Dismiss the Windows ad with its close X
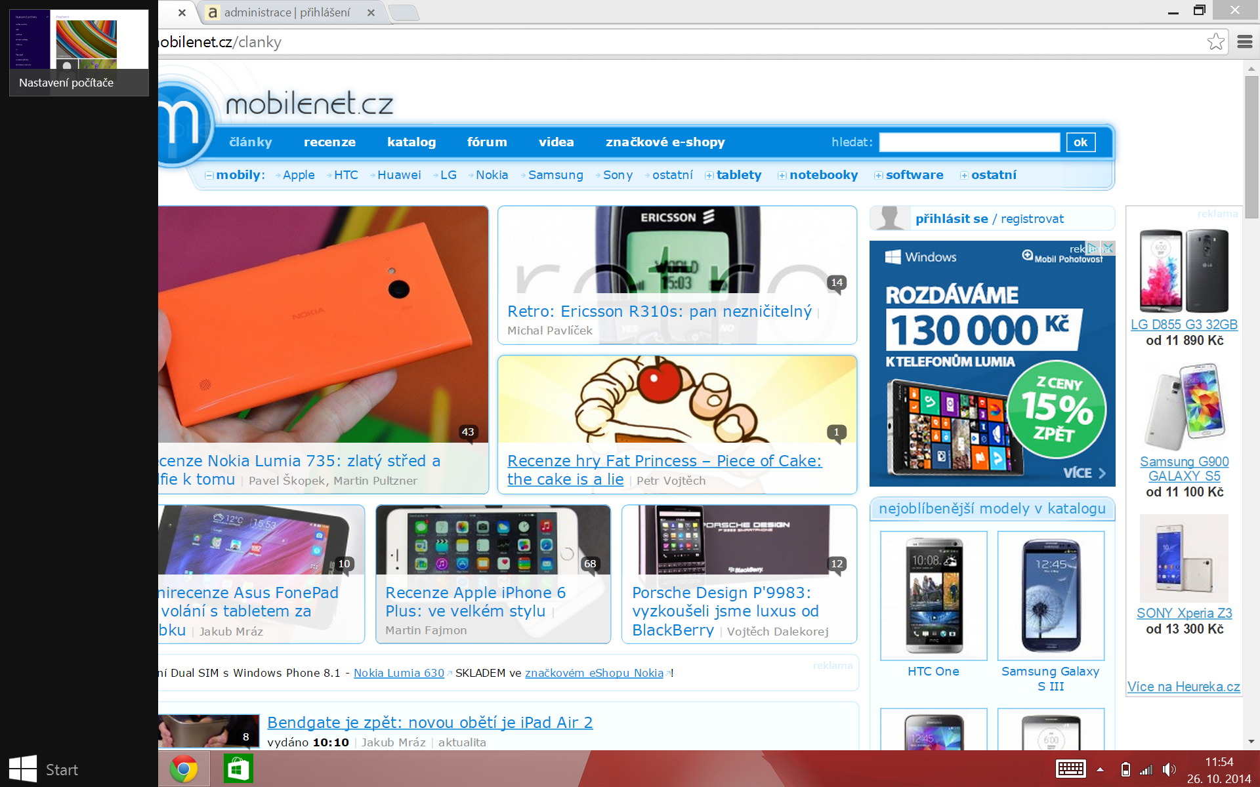 pos(1108,248)
